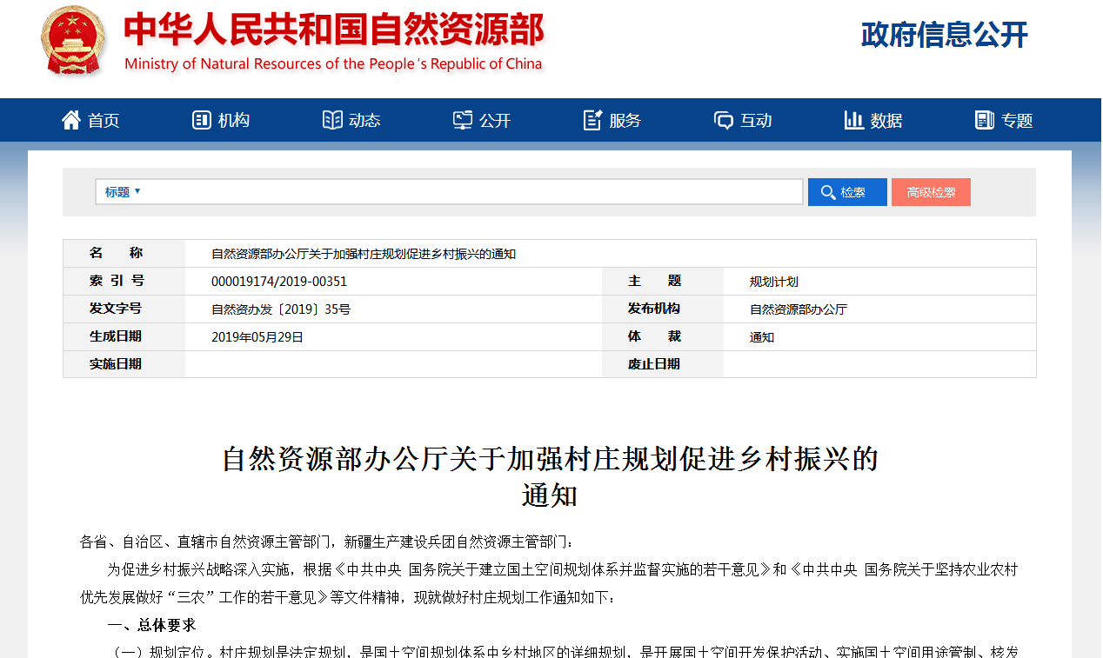Open the 专题 menu item

pyautogui.click(x=1017, y=121)
